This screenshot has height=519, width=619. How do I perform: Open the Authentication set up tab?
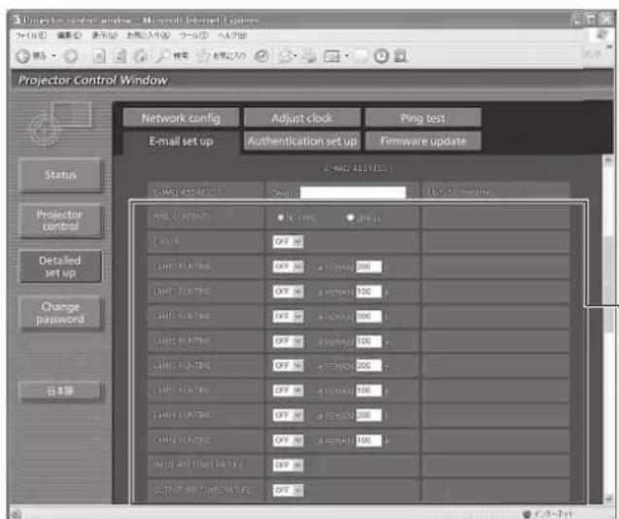[x=302, y=141]
